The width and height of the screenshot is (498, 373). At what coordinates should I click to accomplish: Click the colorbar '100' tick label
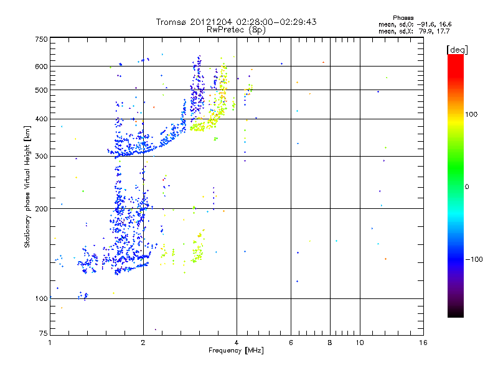[471, 114]
